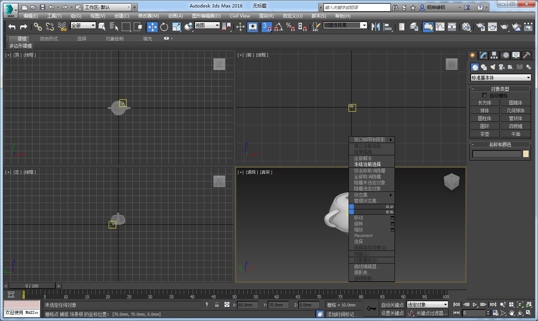This screenshot has width=538, height=321.
Task: Select the Link tool (chain icon)
Action: [38, 27]
